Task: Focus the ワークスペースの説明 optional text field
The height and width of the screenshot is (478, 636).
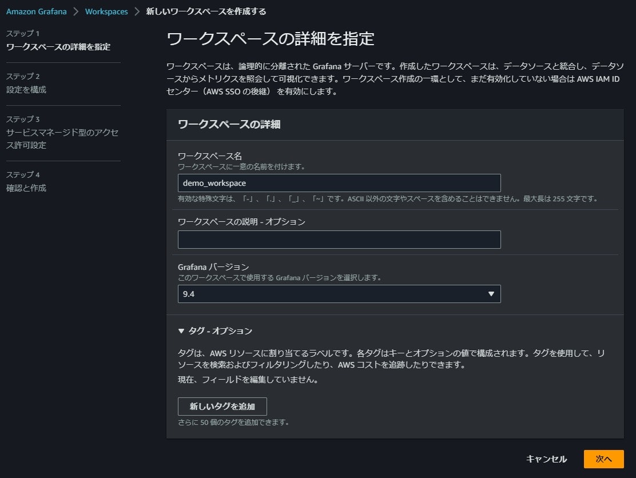Action: point(339,239)
